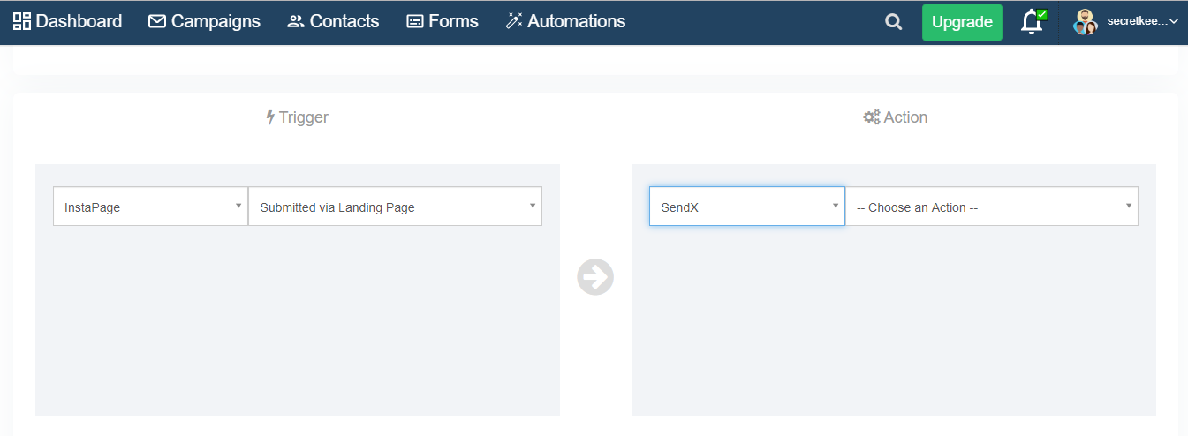Click the gray arrow circle between panels
The image size is (1188, 436).
point(595,277)
